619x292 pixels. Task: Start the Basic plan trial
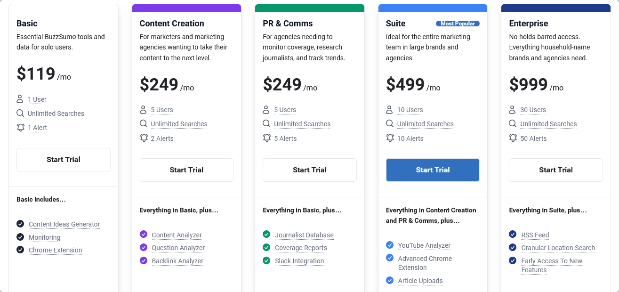click(x=64, y=160)
